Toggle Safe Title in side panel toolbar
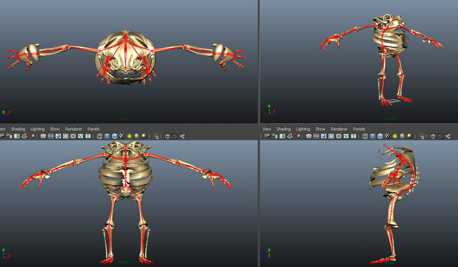This screenshot has width=458, height=267. point(354,136)
